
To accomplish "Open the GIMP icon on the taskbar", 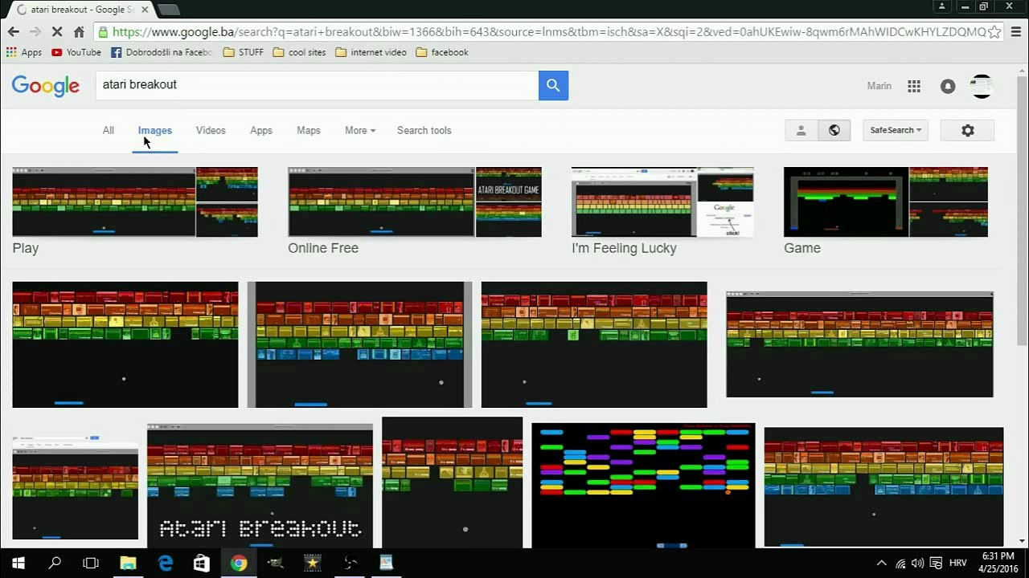I will [276, 563].
